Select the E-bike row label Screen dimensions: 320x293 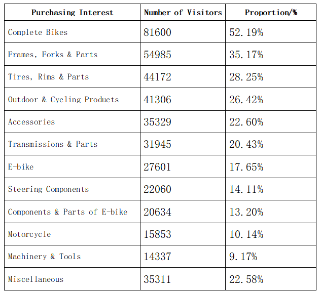[21, 166]
